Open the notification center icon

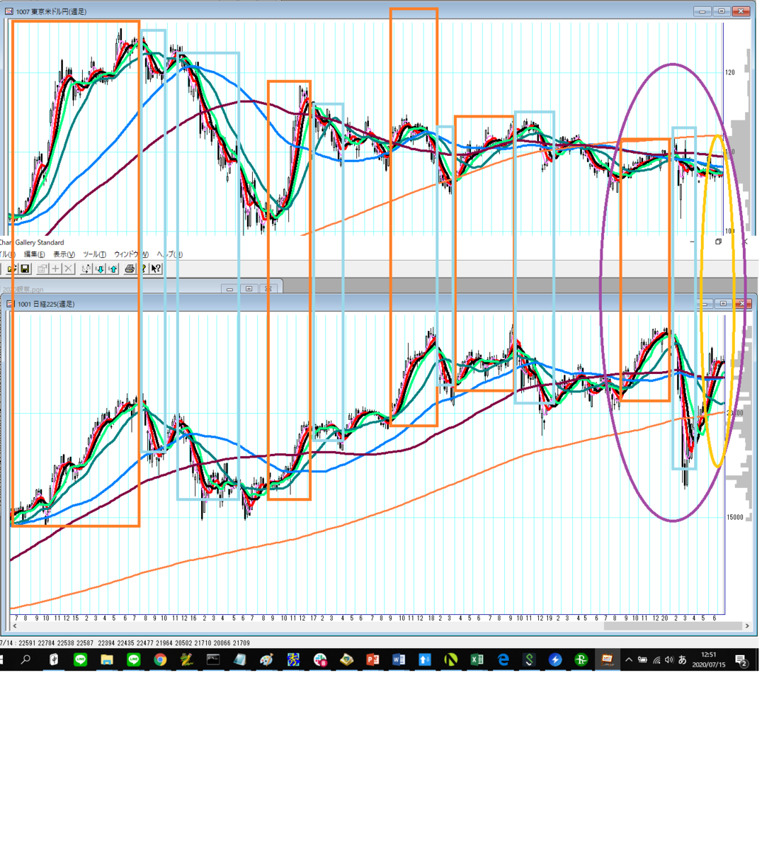point(741,660)
